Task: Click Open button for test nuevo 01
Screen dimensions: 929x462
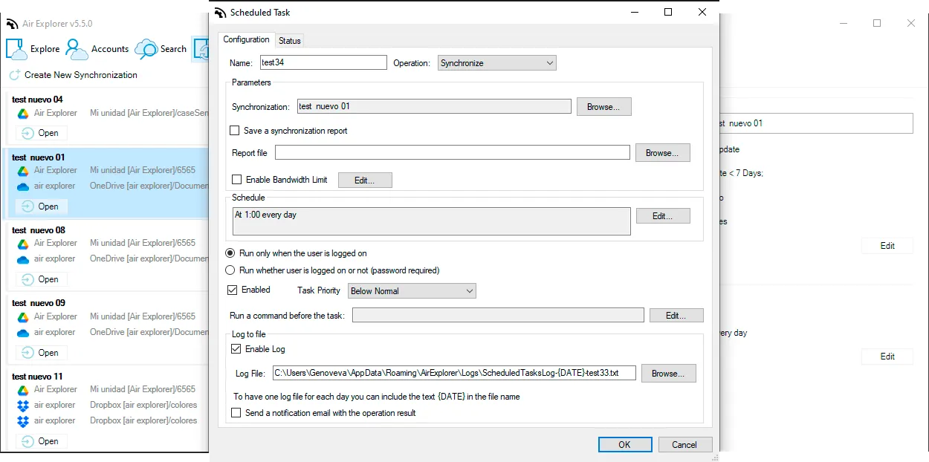Action: pos(42,206)
